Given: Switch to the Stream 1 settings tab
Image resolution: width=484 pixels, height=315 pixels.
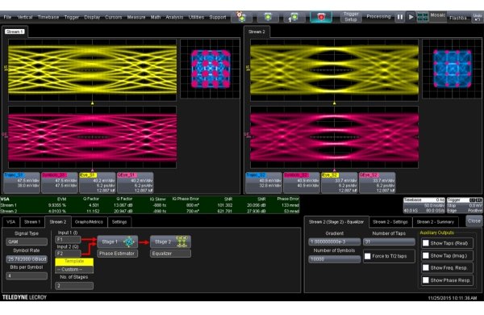Looking at the screenshot, I should 32,222.
